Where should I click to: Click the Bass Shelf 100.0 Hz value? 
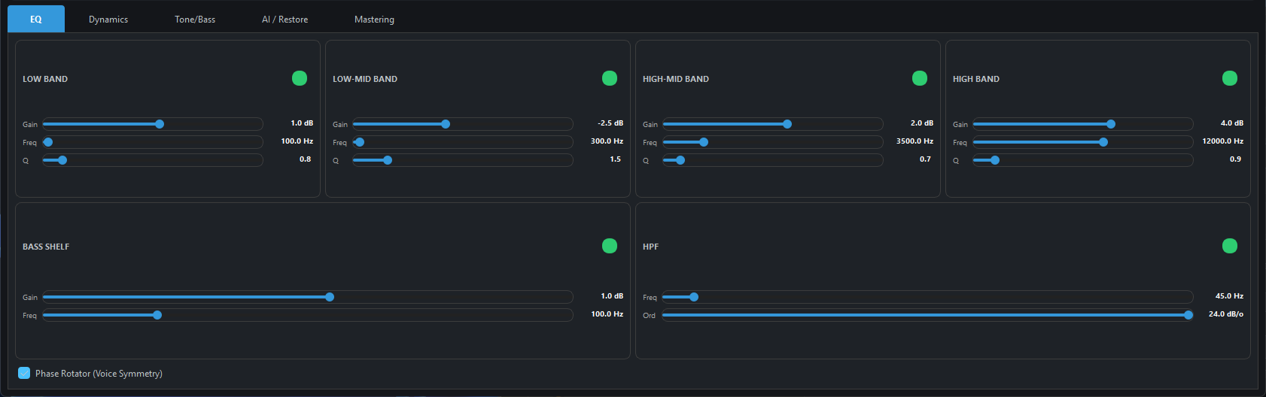[x=607, y=314]
